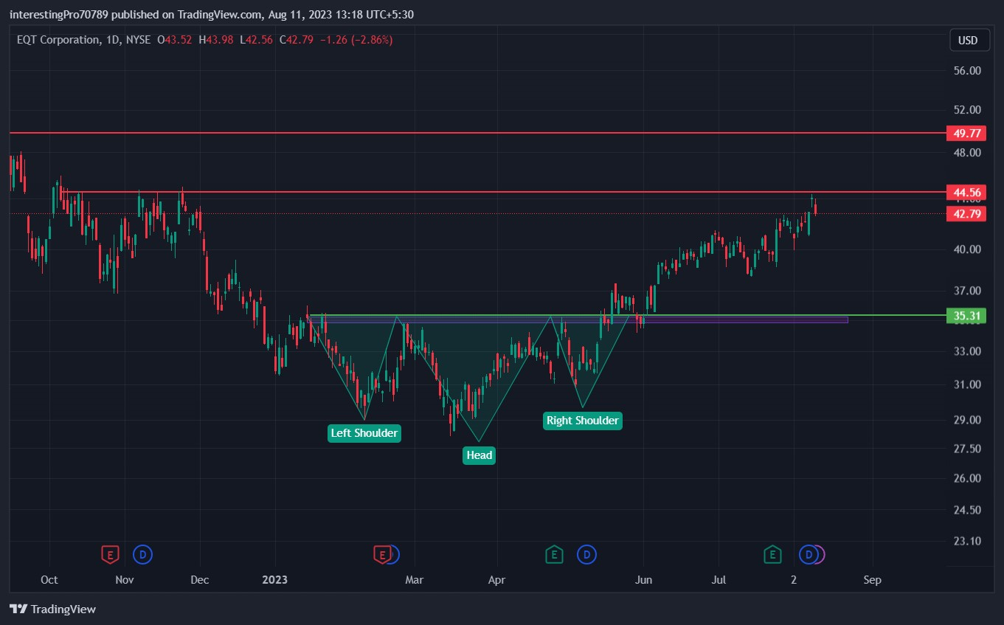This screenshot has height=625, width=1004.
Task: Select the Left Shoulder label
Action: [364, 433]
